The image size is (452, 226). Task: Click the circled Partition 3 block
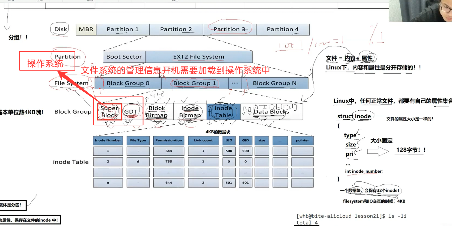[x=229, y=30]
